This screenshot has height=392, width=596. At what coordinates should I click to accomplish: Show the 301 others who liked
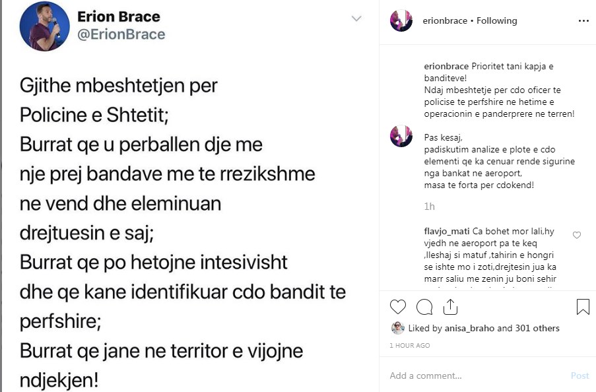(537, 329)
